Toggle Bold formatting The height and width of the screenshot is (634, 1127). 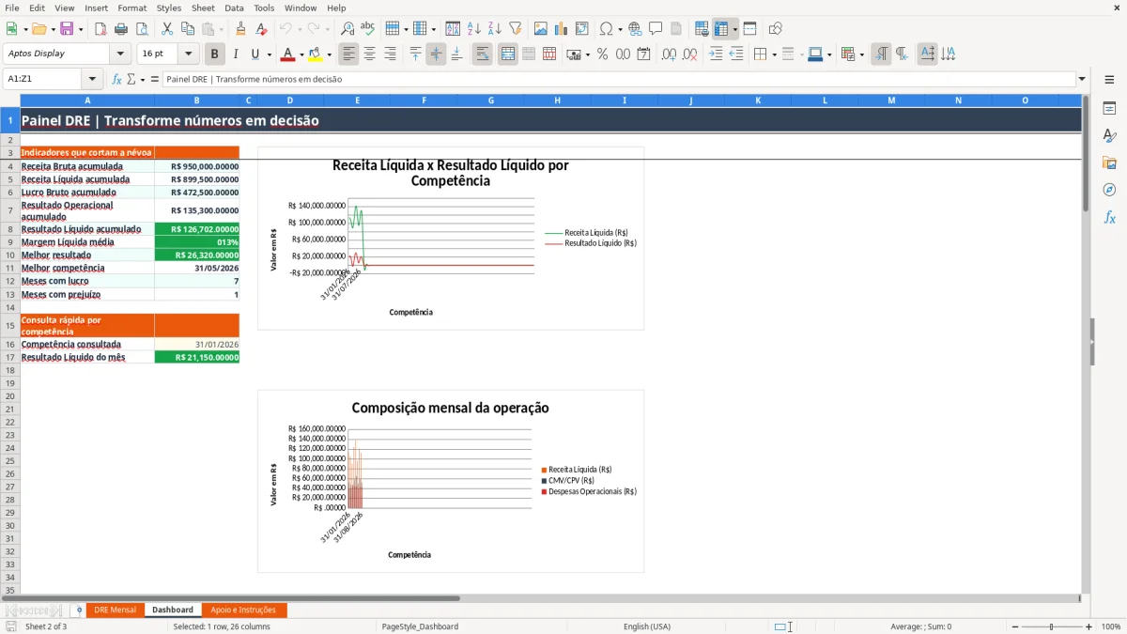point(215,54)
